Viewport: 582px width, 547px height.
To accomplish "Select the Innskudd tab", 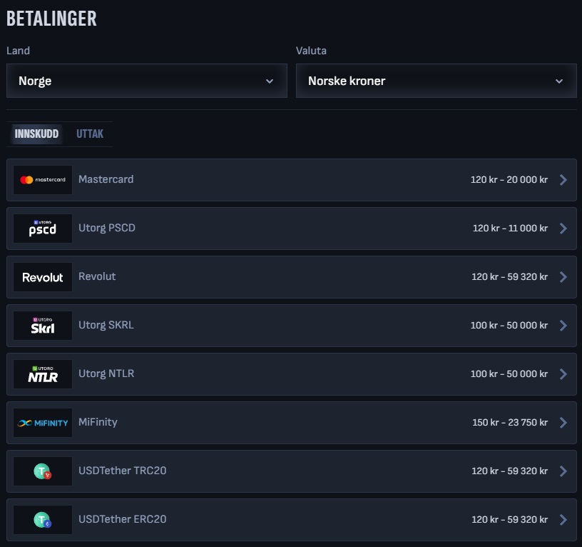I will pyautogui.click(x=36, y=134).
